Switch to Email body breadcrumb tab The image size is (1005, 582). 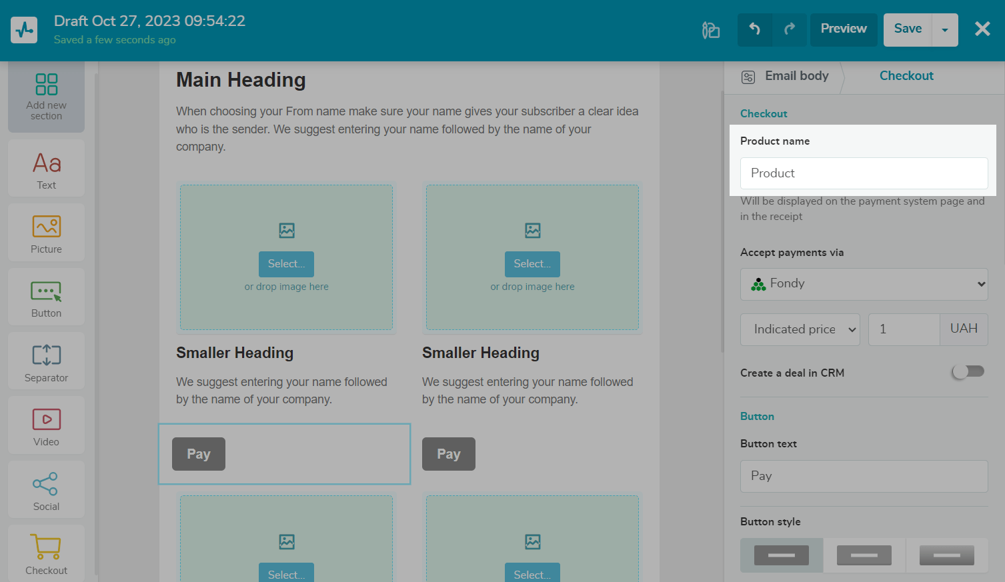tap(787, 76)
